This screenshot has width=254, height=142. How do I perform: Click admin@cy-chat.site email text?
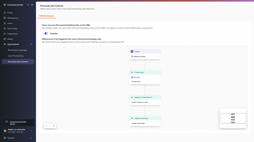16,132
